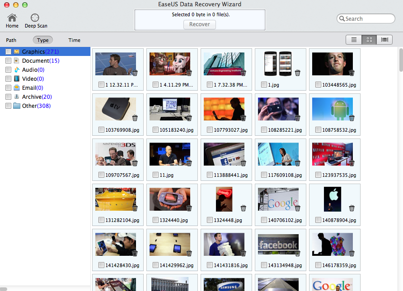403x291 pixels.
Task: Check the Document(15) category checkbox
Action: (8, 61)
